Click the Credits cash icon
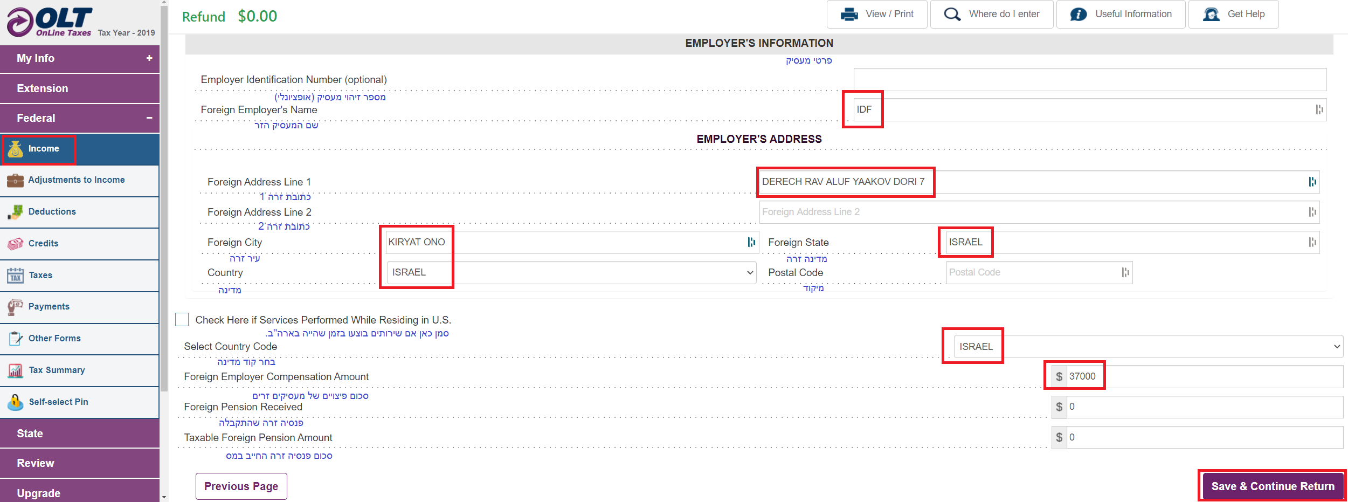 [15, 244]
